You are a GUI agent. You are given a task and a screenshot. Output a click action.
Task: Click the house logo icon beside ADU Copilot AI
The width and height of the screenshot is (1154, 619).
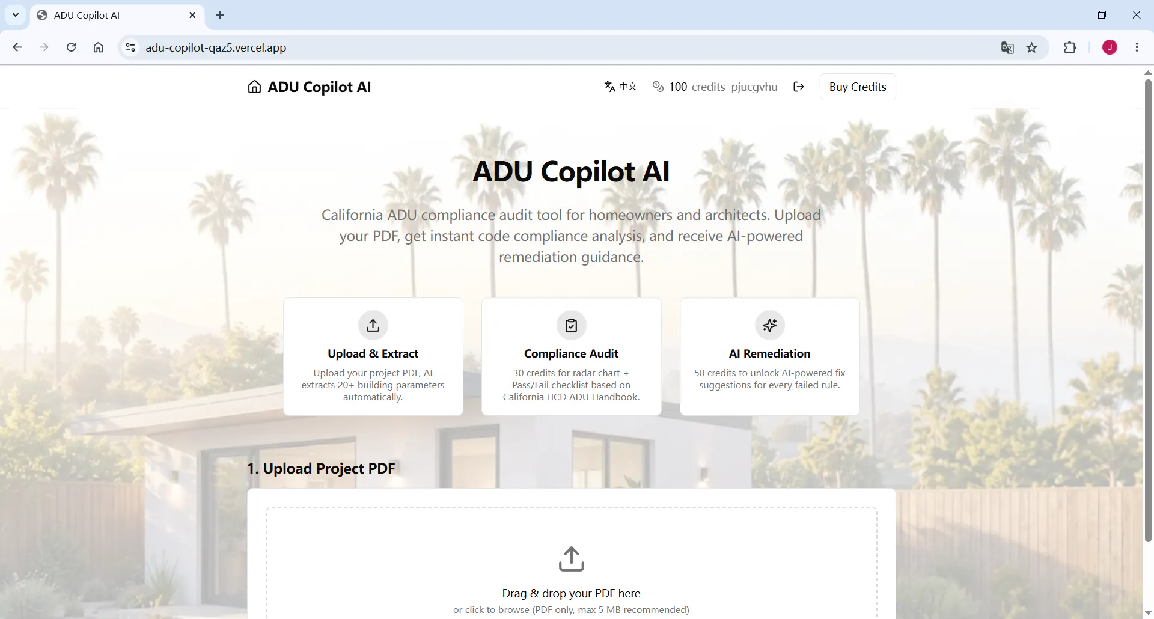click(x=254, y=87)
